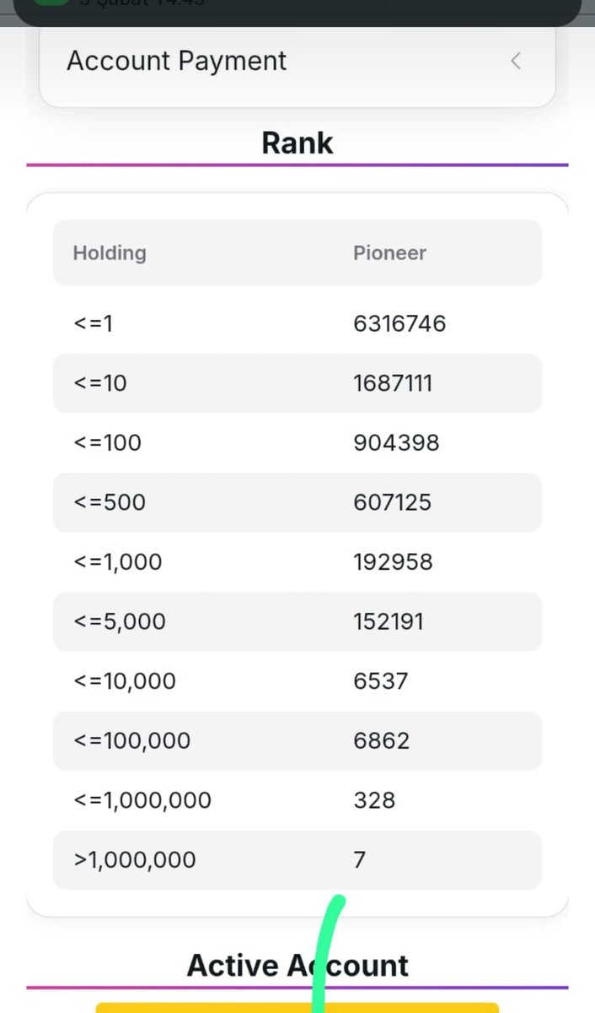Select the <=100,000 holding row

(x=297, y=740)
